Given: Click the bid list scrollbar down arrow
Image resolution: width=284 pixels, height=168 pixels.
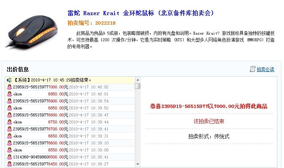Looking at the screenshot, I should coord(138,164).
